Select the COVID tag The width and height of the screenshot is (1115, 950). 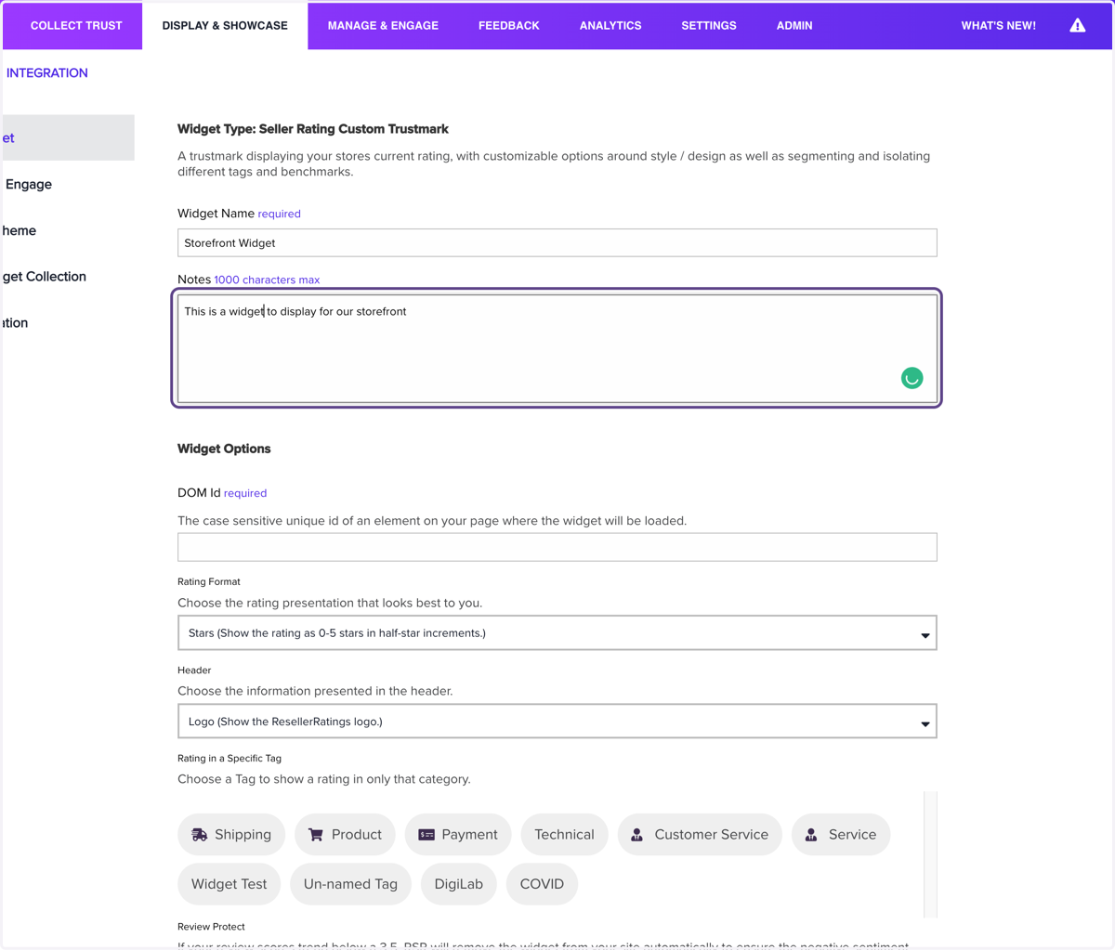[542, 883]
